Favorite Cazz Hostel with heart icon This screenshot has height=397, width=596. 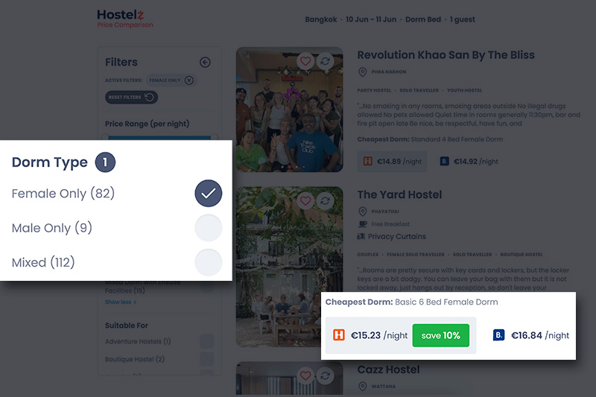tap(305, 375)
